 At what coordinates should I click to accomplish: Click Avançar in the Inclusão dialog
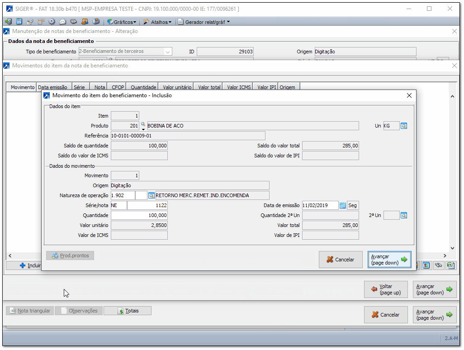tap(389, 260)
